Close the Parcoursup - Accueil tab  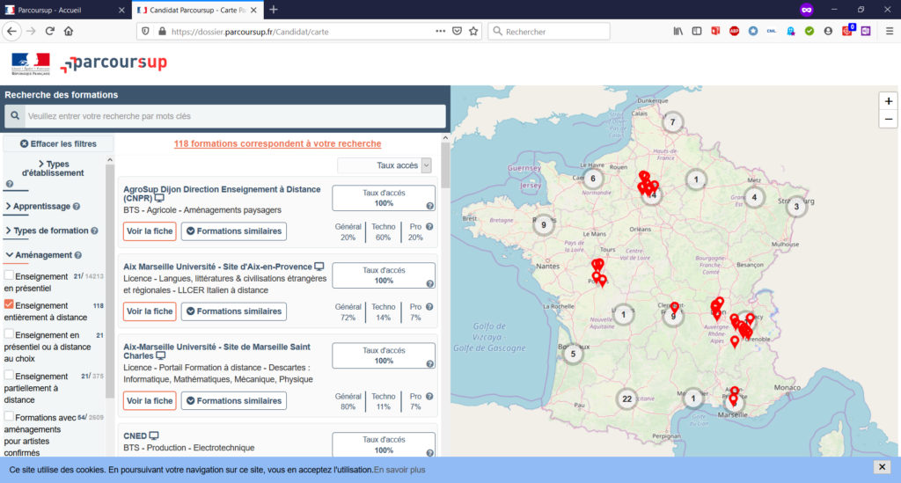121,10
